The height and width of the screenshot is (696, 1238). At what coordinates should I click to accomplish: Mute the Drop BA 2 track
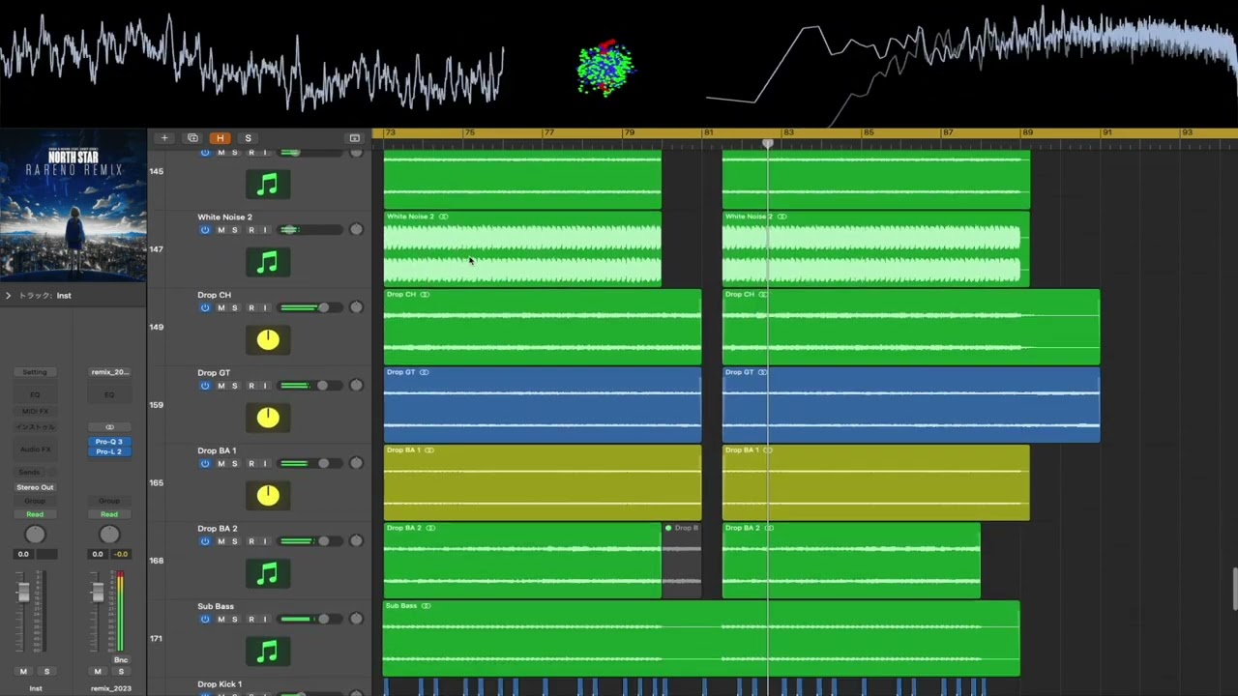point(221,541)
